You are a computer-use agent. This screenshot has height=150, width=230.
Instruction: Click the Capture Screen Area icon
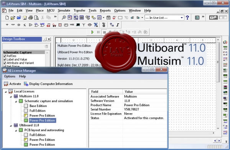pos(120,18)
